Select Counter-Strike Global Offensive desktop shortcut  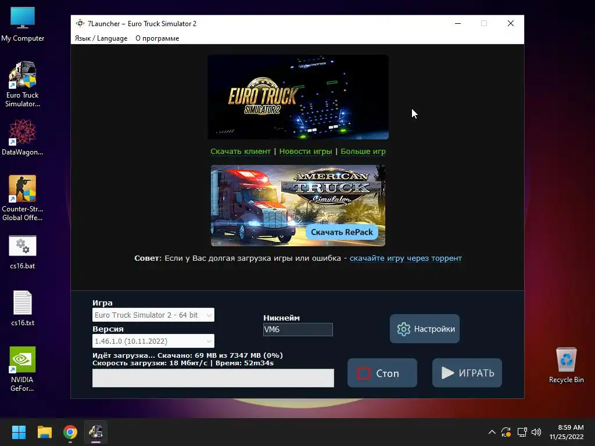(23, 198)
